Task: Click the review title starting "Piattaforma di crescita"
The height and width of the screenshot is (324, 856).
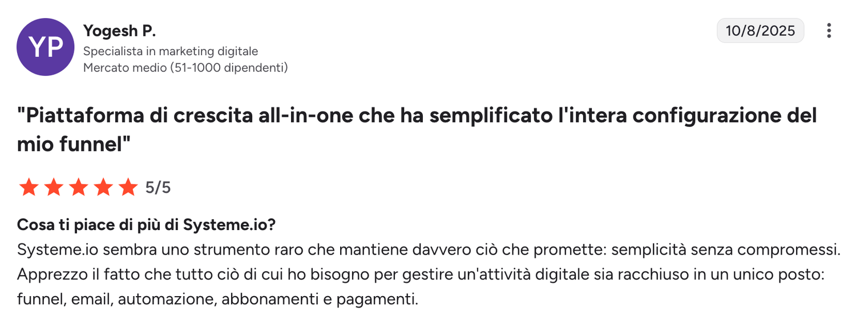Action: coord(417,116)
